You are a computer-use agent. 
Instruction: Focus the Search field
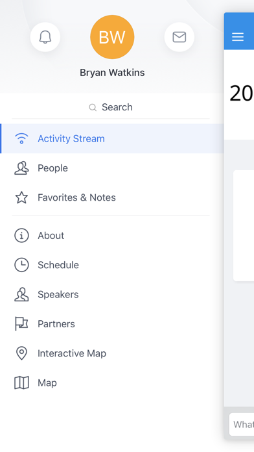point(111,107)
